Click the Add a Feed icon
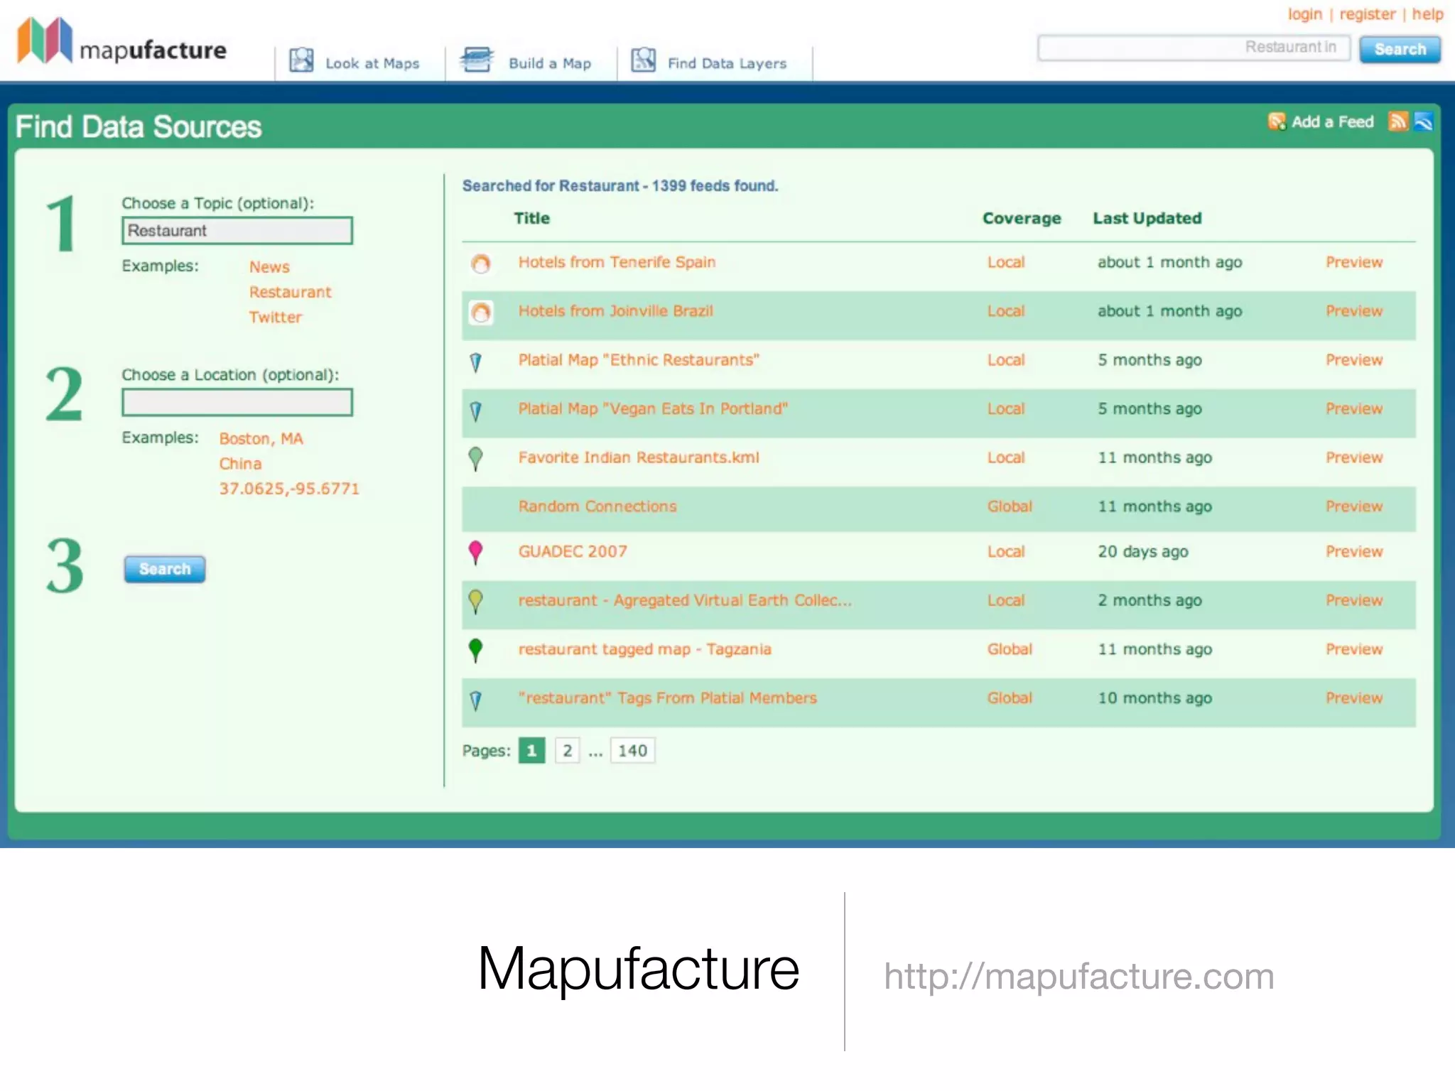The height and width of the screenshot is (1091, 1455). (1277, 122)
